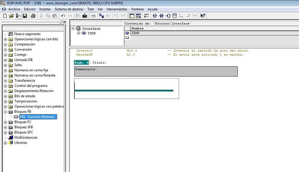Expand the Comparación folder
Viewport: 299px width, 172px height.
[x=5, y=44]
